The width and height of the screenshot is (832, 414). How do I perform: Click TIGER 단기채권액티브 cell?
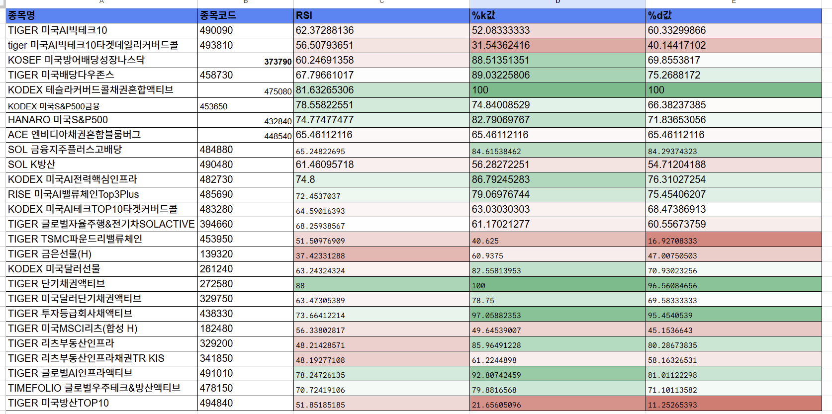(101, 284)
